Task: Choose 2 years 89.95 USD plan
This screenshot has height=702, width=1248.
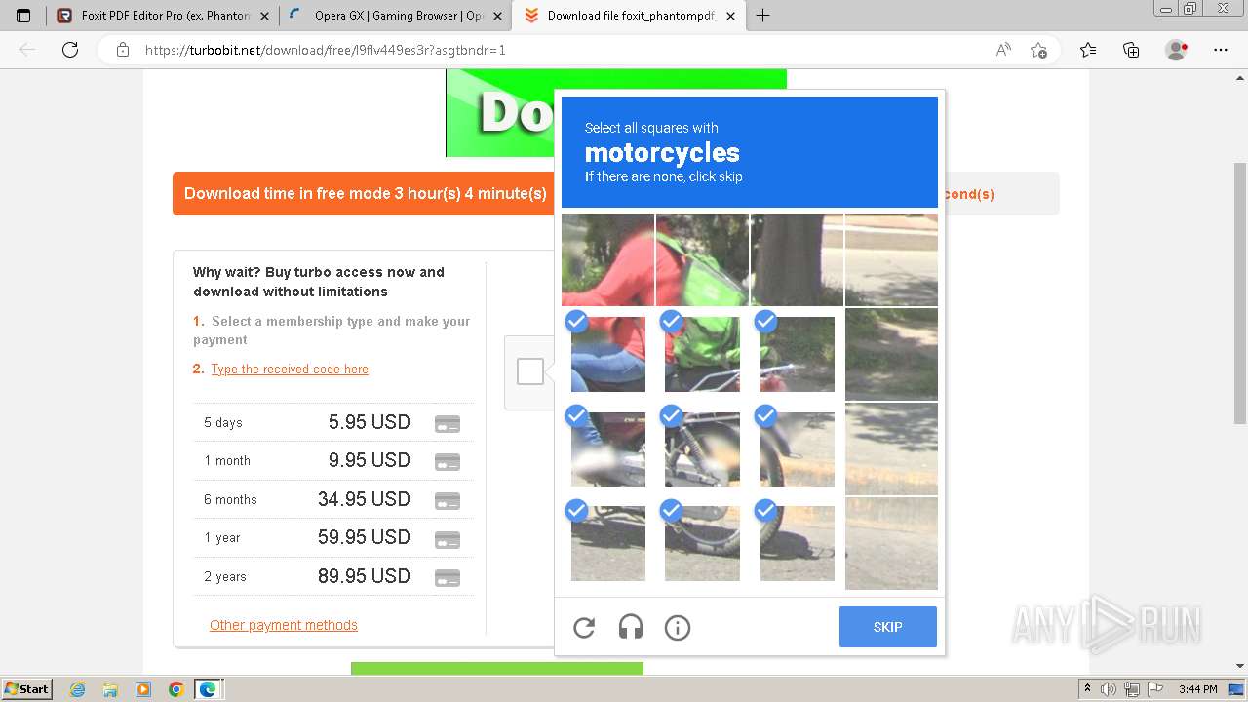Action: tap(333, 576)
